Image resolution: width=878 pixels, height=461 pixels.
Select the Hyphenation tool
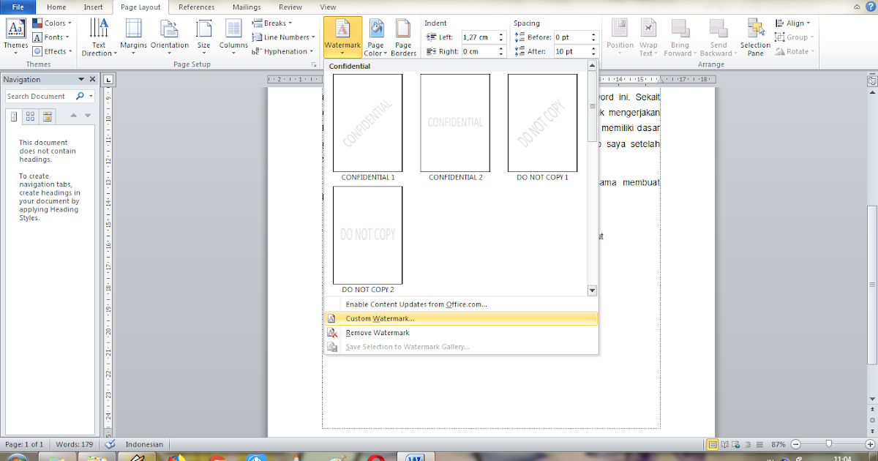pyautogui.click(x=284, y=51)
